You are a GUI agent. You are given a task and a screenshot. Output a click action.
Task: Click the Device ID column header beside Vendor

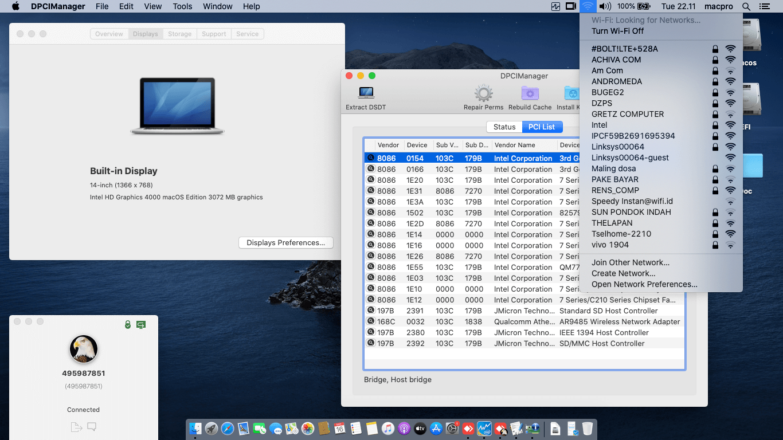[418, 145]
